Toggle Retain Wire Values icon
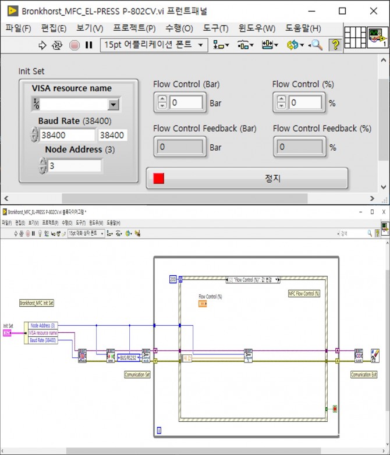Viewport: 390px width, 455px height. (x=47, y=233)
